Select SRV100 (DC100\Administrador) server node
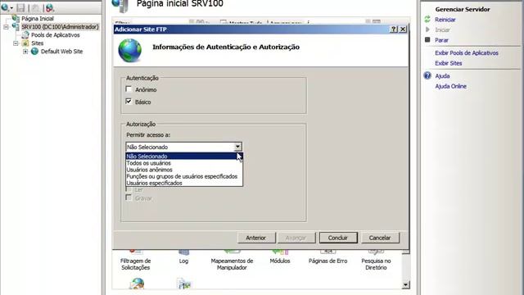 [x=60, y=27]
